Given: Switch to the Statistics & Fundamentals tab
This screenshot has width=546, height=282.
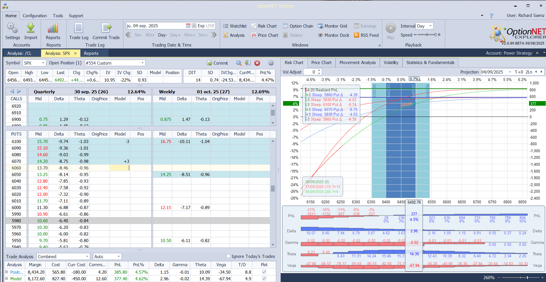Looking at the screenshot, I should [430, 63].
